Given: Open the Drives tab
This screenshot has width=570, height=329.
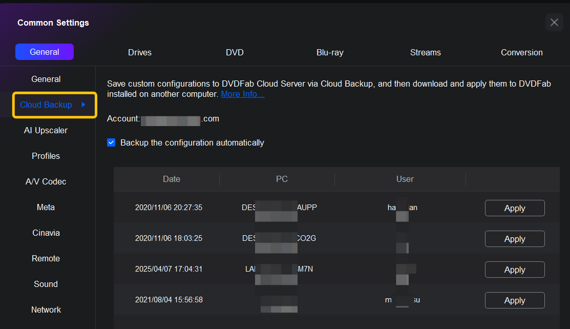Looking at the screenshot, I should (x=140, y=52).
